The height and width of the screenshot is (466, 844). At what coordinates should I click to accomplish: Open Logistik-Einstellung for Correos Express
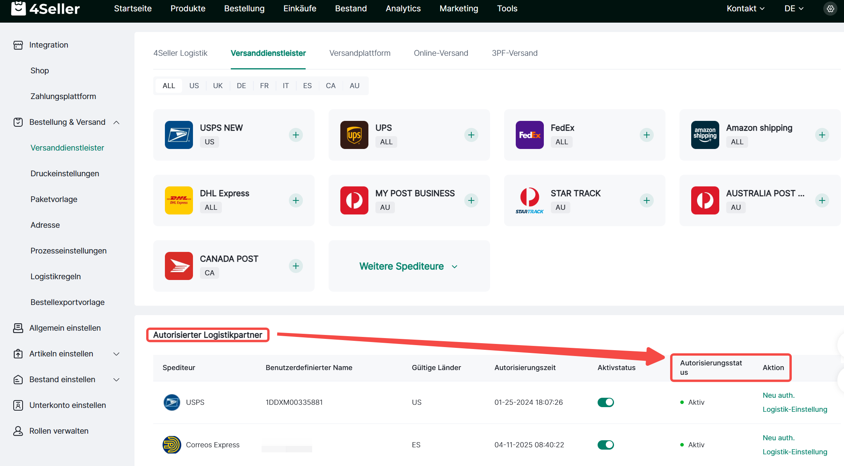794,452
